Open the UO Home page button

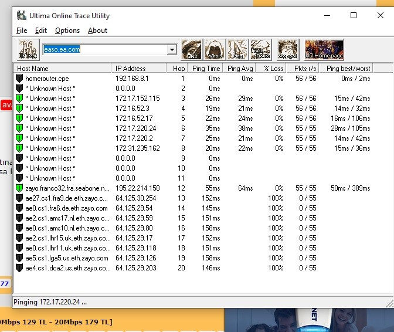[324, 50]
